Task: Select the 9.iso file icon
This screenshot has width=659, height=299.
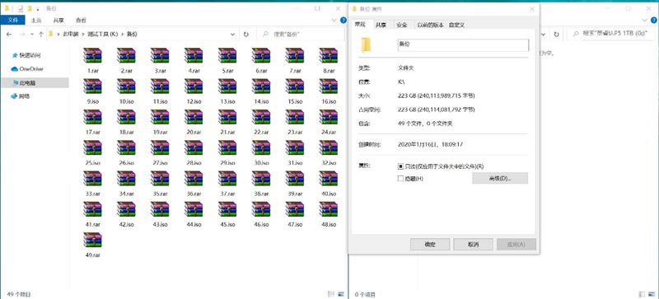Action: tap(92, 86)
